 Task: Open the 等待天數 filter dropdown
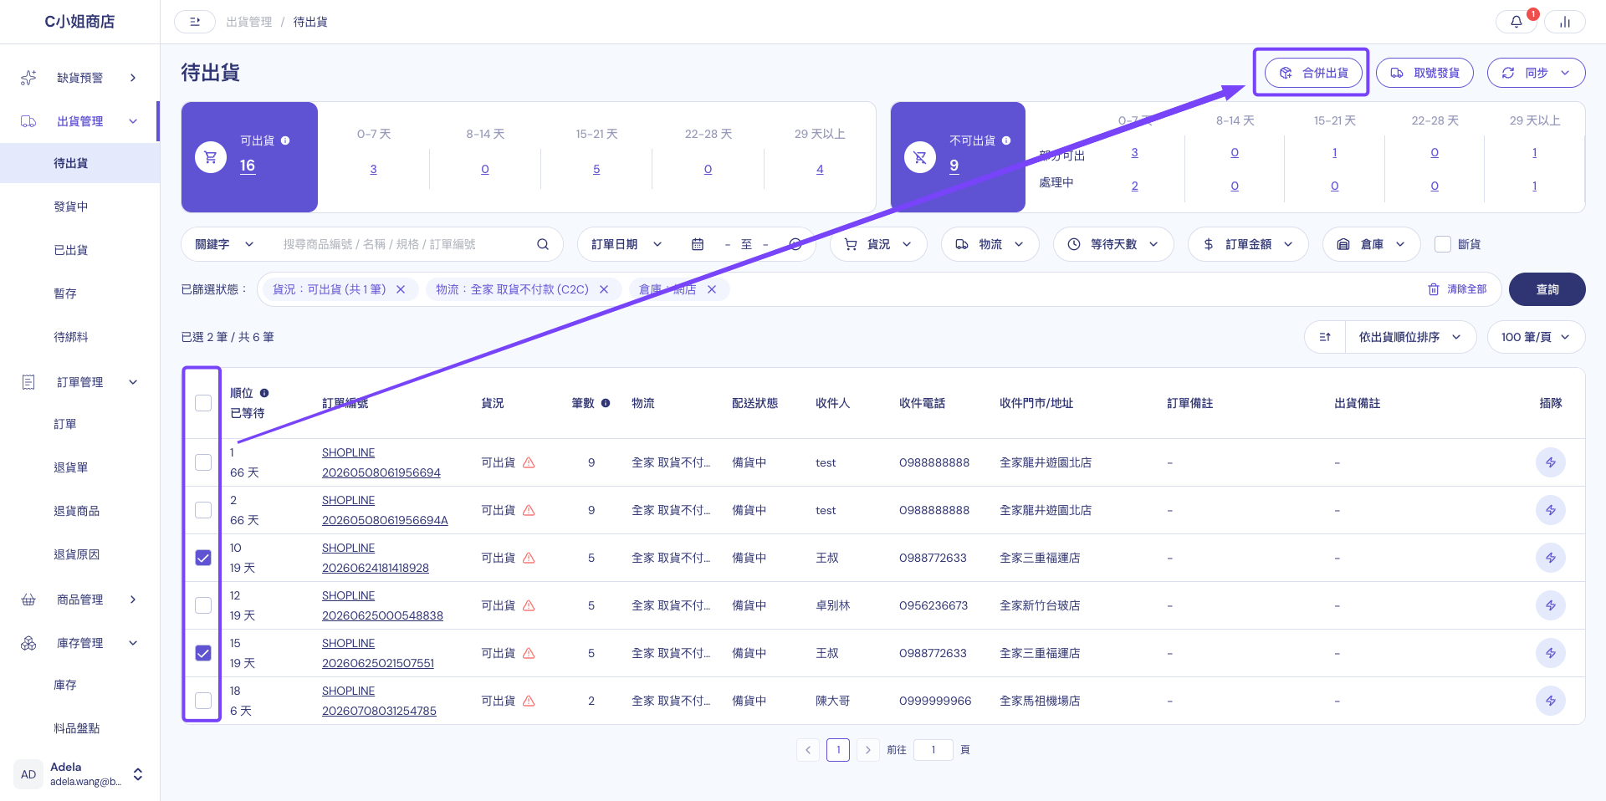1113,244
